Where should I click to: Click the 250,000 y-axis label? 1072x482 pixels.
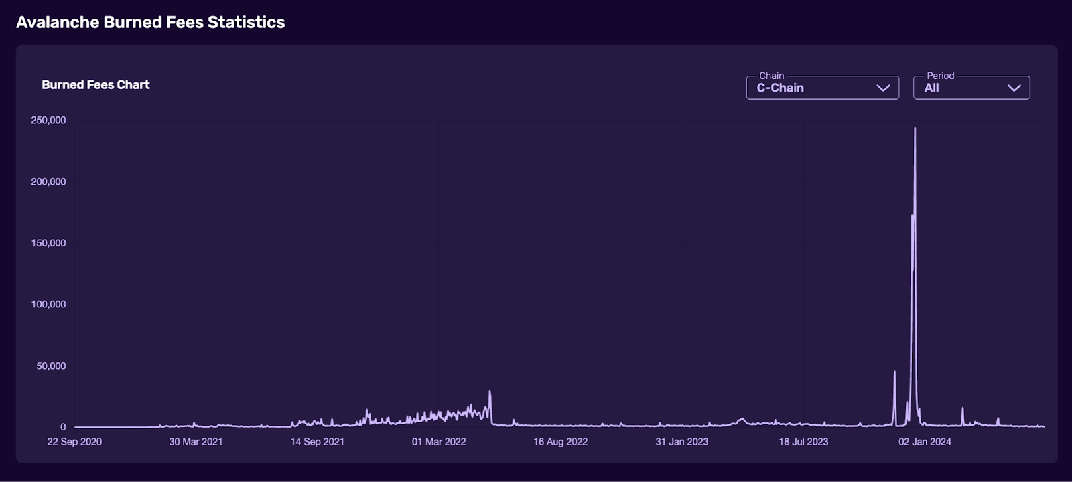[48, 120]
